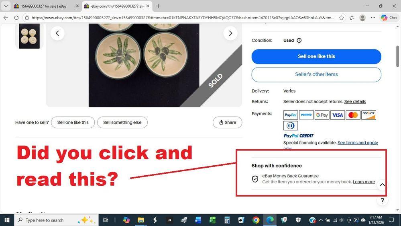Reload the page with refresh icon
Viewport: 401px width, 226px height.
point(16,18)
